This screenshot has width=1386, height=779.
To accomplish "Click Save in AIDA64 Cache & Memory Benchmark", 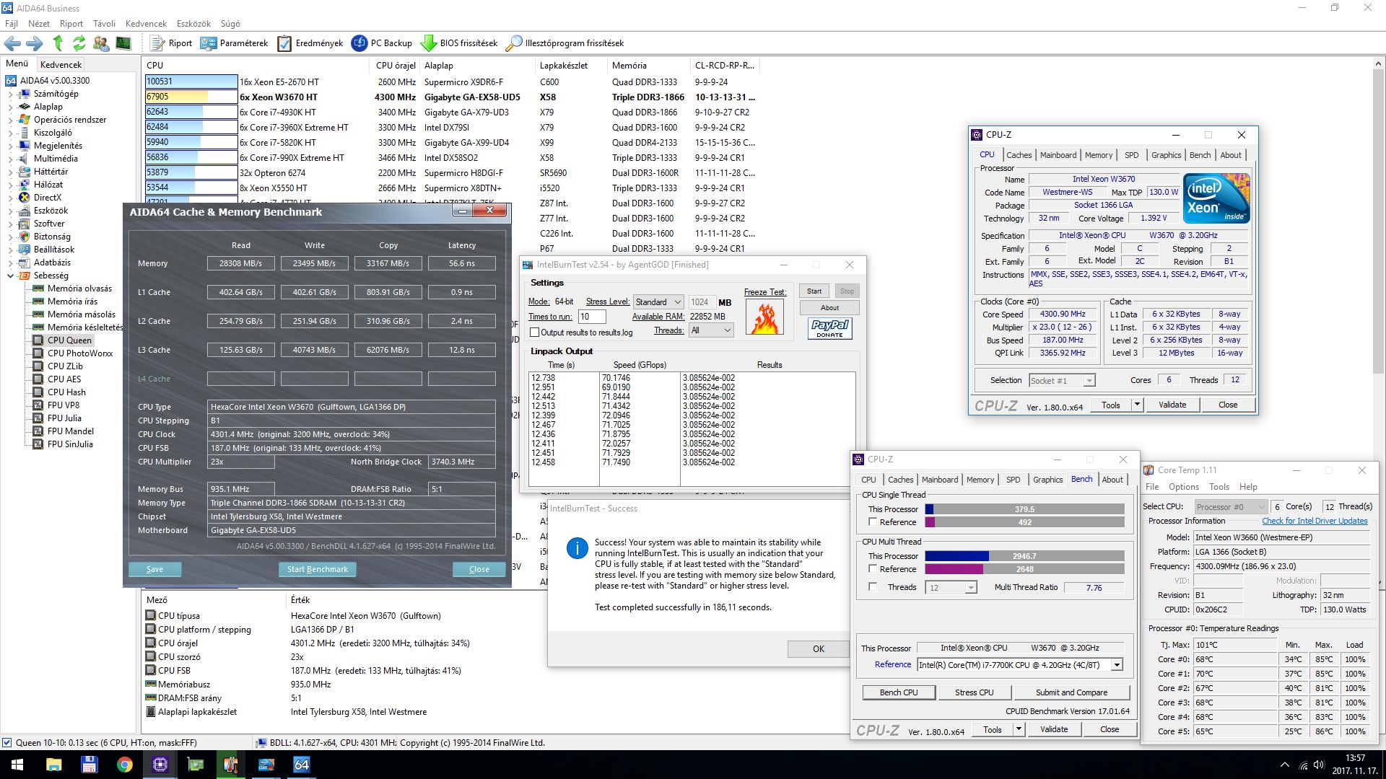I will [154, 569].
